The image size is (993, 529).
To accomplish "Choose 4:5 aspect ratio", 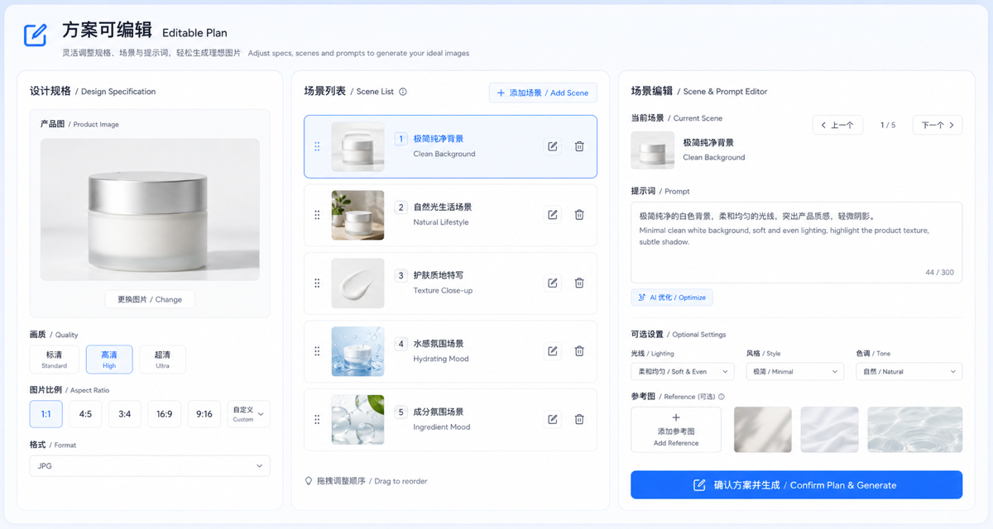I will point(85,414).
